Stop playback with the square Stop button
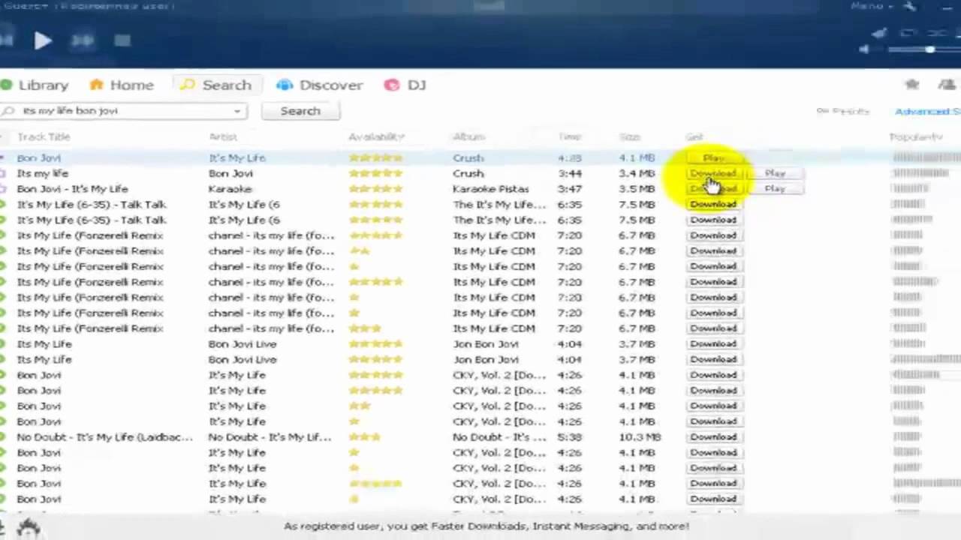The width and height of the screenshot is (961, 540). 122,40
